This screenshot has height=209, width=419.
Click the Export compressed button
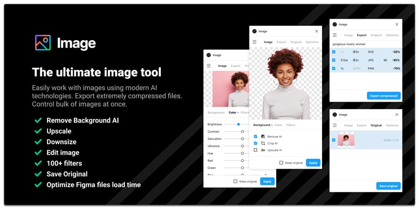384,96
